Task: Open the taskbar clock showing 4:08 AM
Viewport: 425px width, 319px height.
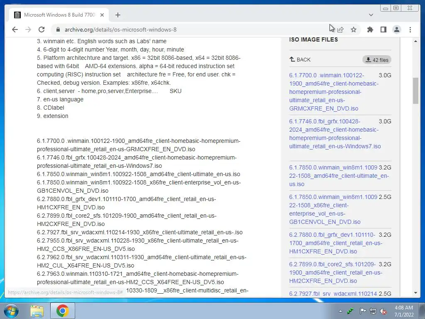Action: [404, 311]
